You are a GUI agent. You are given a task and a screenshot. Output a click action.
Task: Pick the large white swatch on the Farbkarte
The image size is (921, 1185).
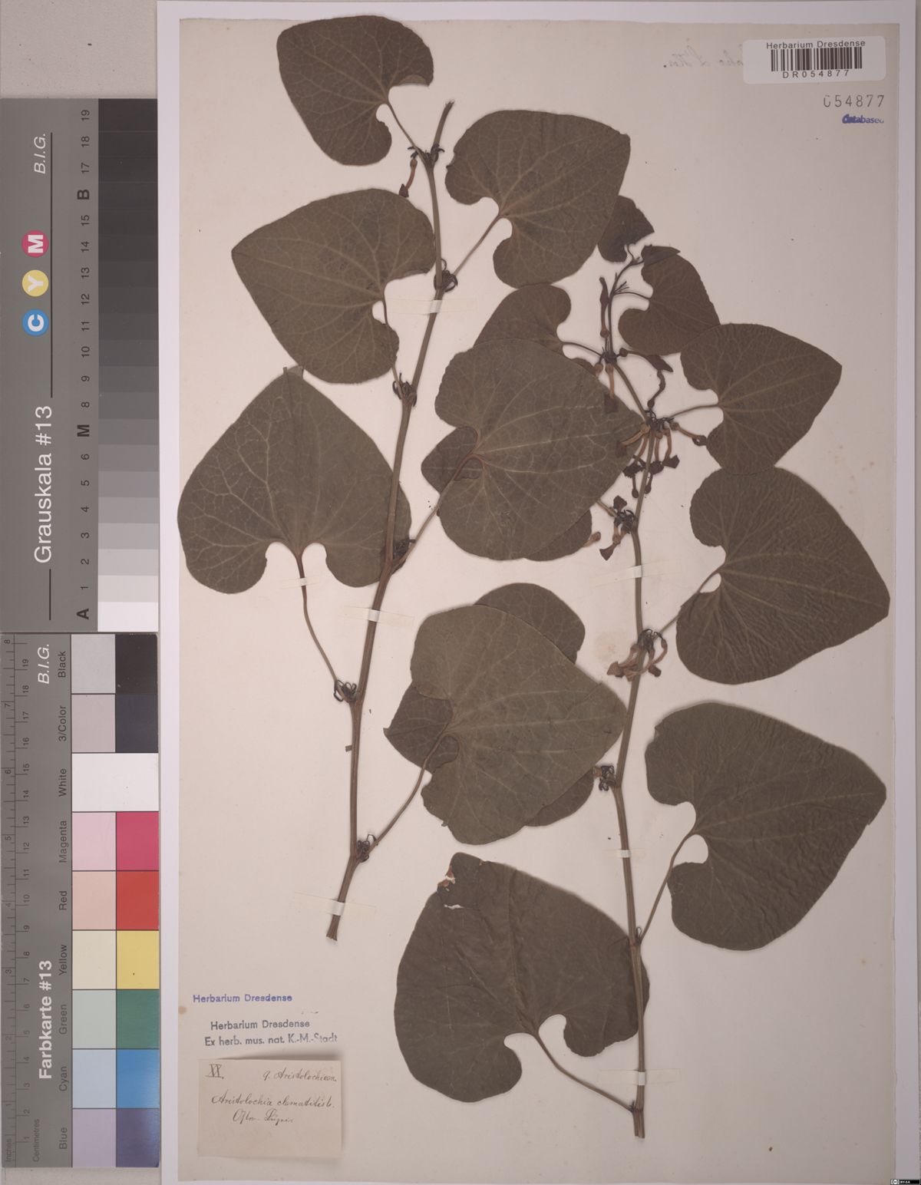coord(115,781)
